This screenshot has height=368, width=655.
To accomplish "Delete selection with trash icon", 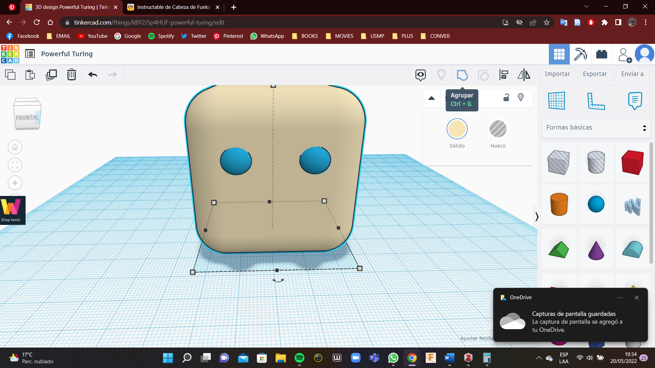I will click(71, 75).
